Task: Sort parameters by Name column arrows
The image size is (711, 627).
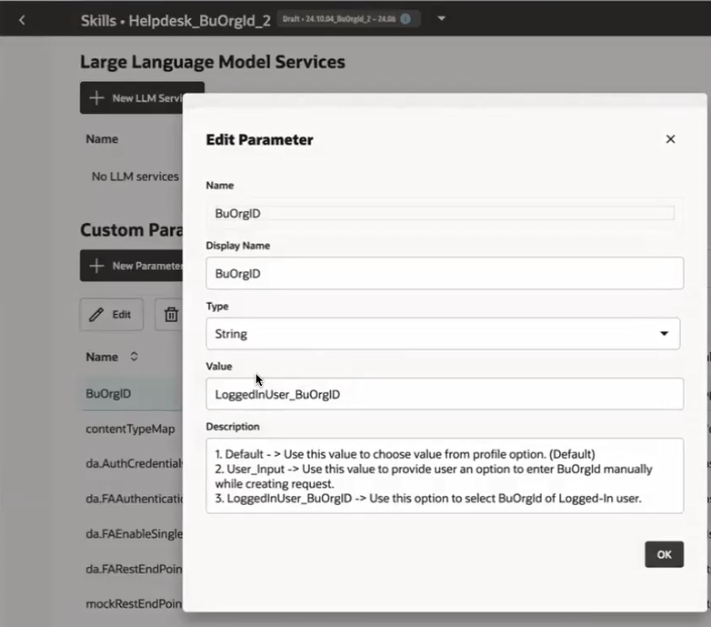Action: [134, 357]
